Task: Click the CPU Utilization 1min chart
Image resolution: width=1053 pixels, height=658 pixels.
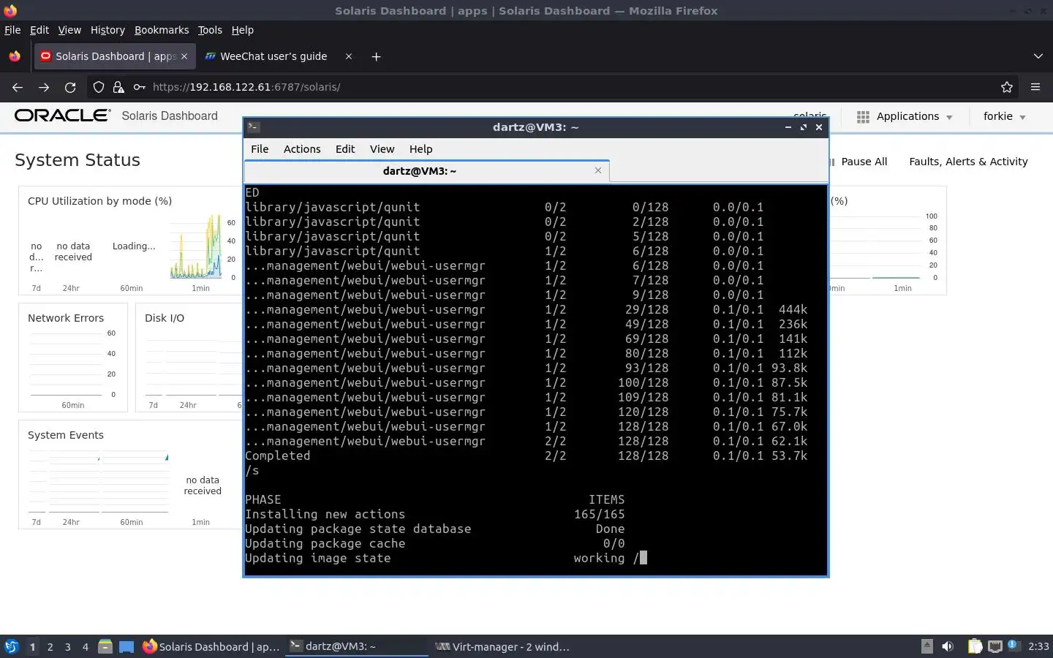Action: pyautogui.click(x=196, y=247)
